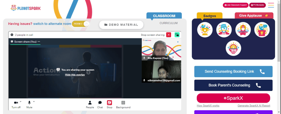Image resolution: width=281 pixels, height=114 pixels.
Task: Mute the microphone
Action: point(29,105)
